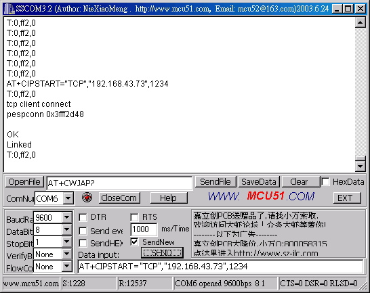Click the 'OK' line in output
Viewport: 370px width, 293px height.
pyautogui.click(x=13, y=135)
